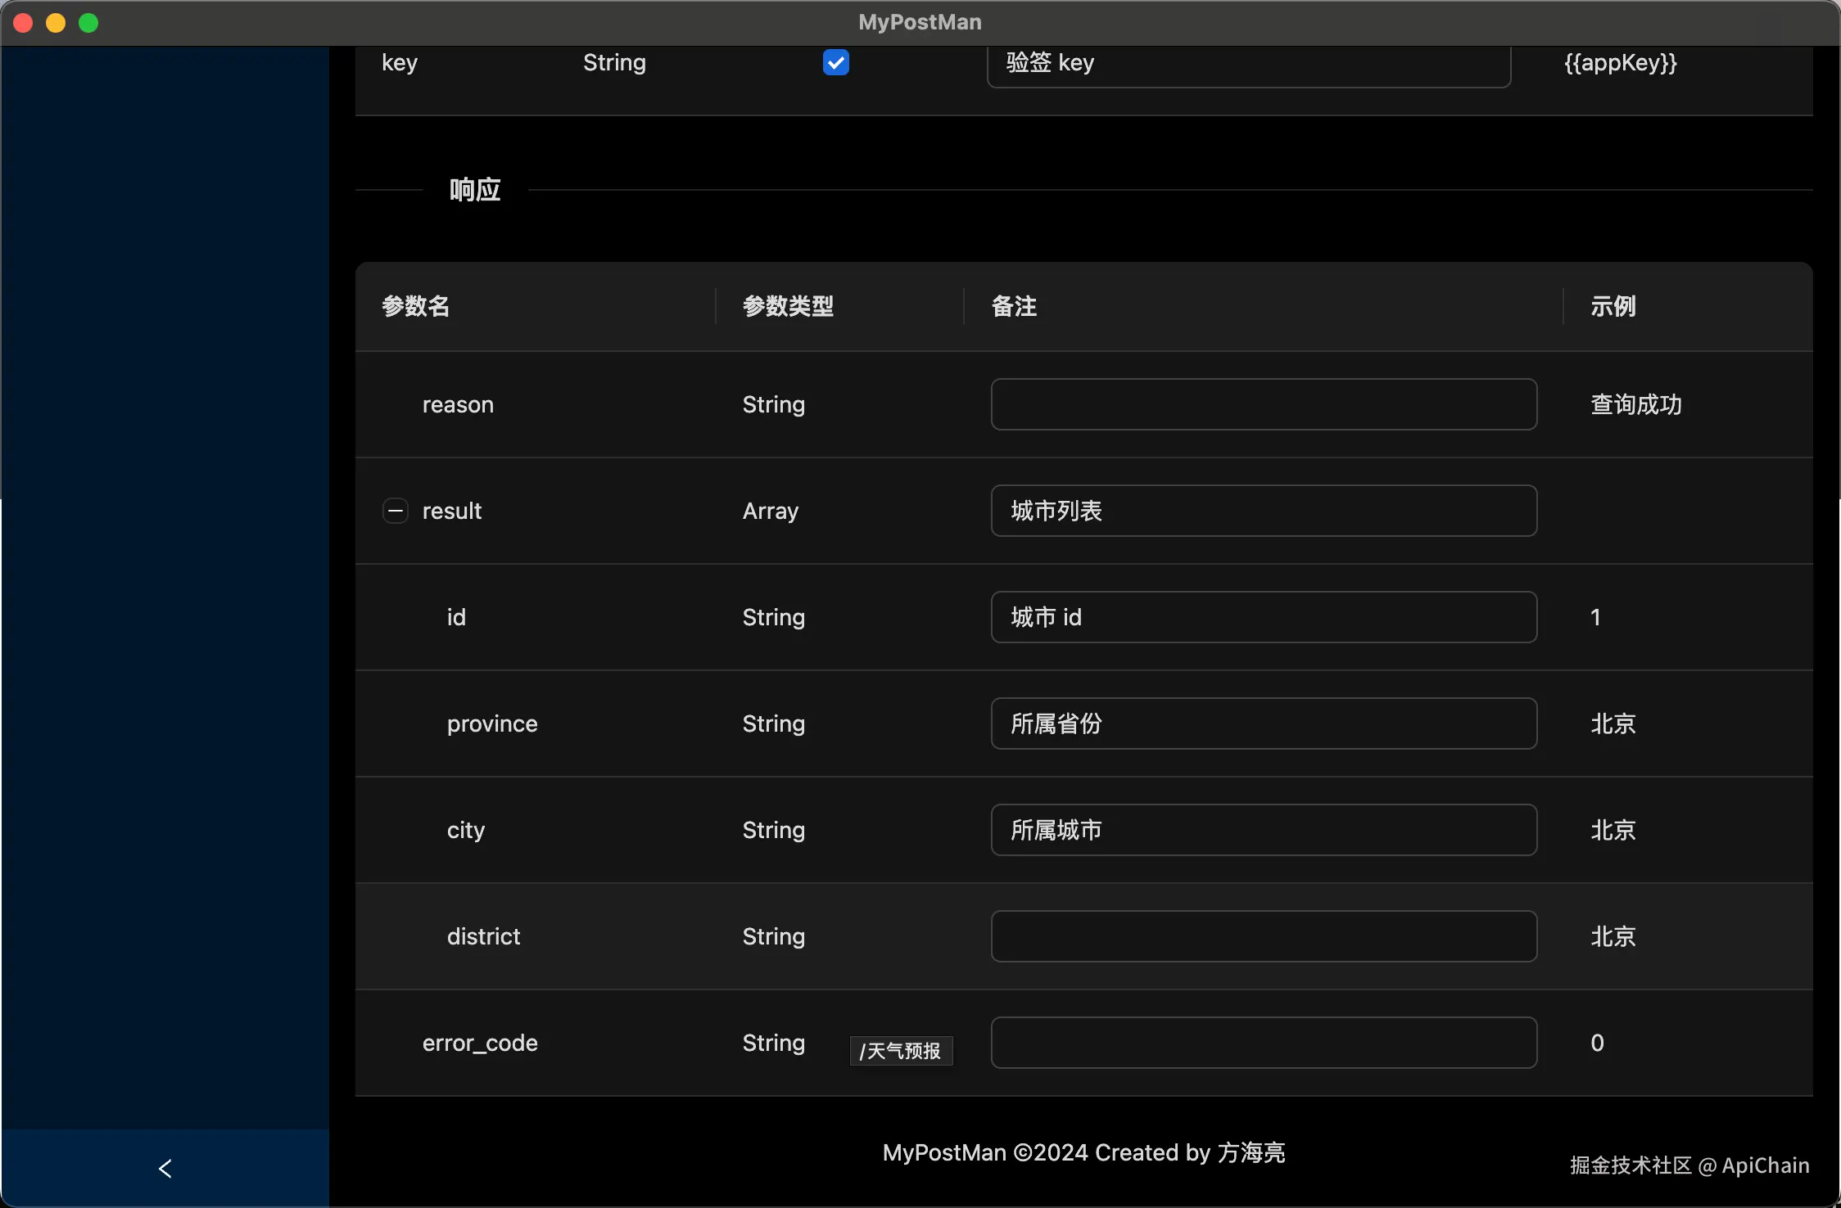Select the province parameter name
Screen dimensions: 1841x1208
[x=492, y=723]
